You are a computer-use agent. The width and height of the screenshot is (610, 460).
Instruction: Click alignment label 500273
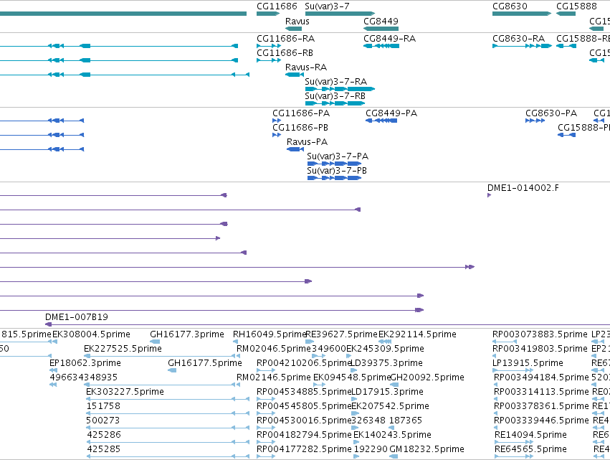pos(103,421)
